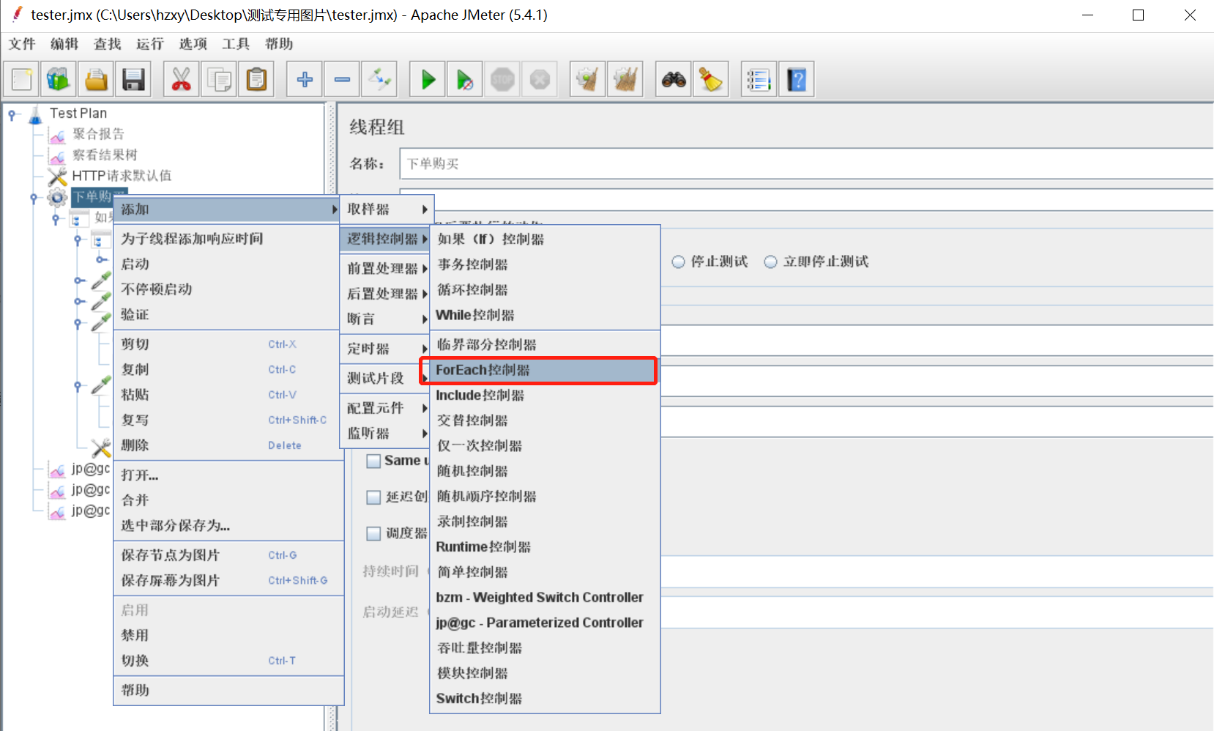Select the HTTP请求默认值 tree node
Viewport: 1214px width, 731px height.
point(122,176)
